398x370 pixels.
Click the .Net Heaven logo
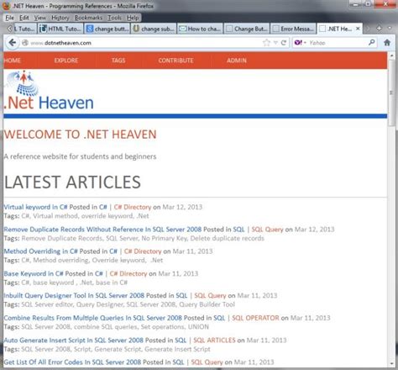[49, 90]
